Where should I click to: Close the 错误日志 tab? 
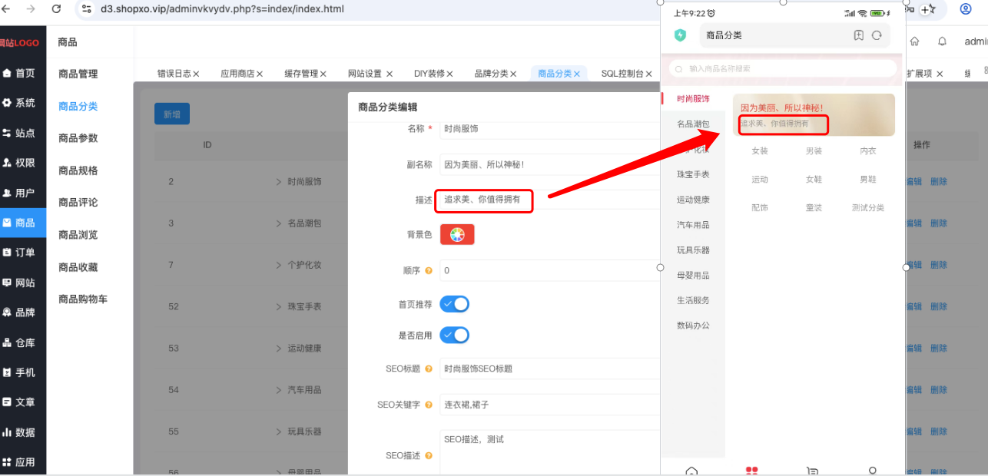coord(196,74)
